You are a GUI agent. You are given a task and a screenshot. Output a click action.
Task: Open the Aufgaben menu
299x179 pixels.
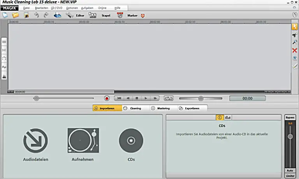click(87, 8)
